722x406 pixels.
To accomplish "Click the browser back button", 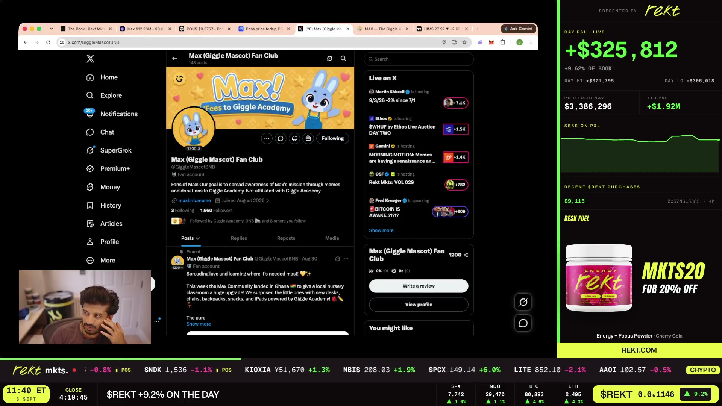I will click(26, 42).
